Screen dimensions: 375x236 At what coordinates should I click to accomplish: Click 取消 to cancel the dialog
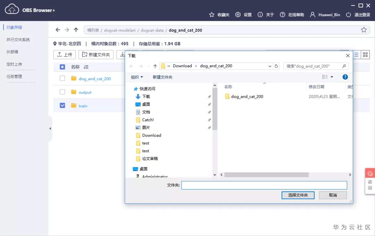pyautogui.click(x=333, y=195)
